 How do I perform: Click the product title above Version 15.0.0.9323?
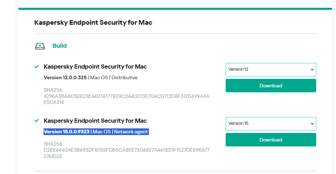95,121
